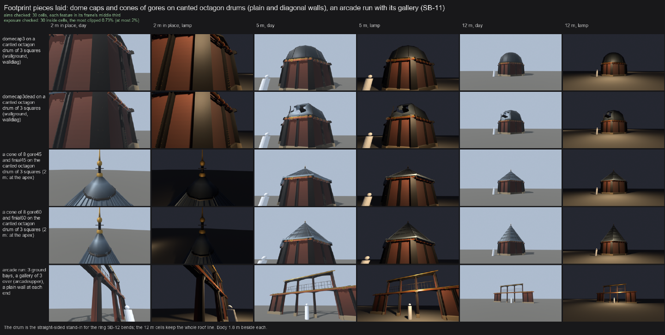Click the "Footprint pieces laid" page title

tap(224, 8)
